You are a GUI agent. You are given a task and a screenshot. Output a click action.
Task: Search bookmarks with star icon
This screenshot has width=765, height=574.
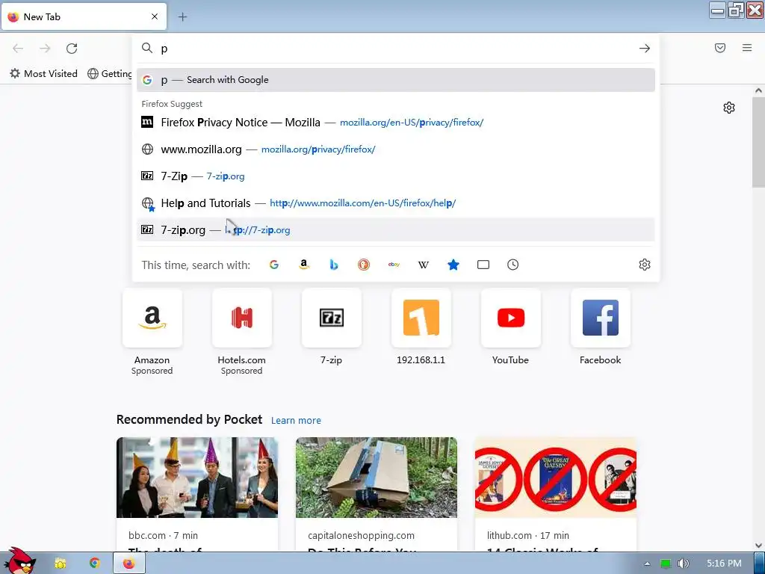[453, 265]
